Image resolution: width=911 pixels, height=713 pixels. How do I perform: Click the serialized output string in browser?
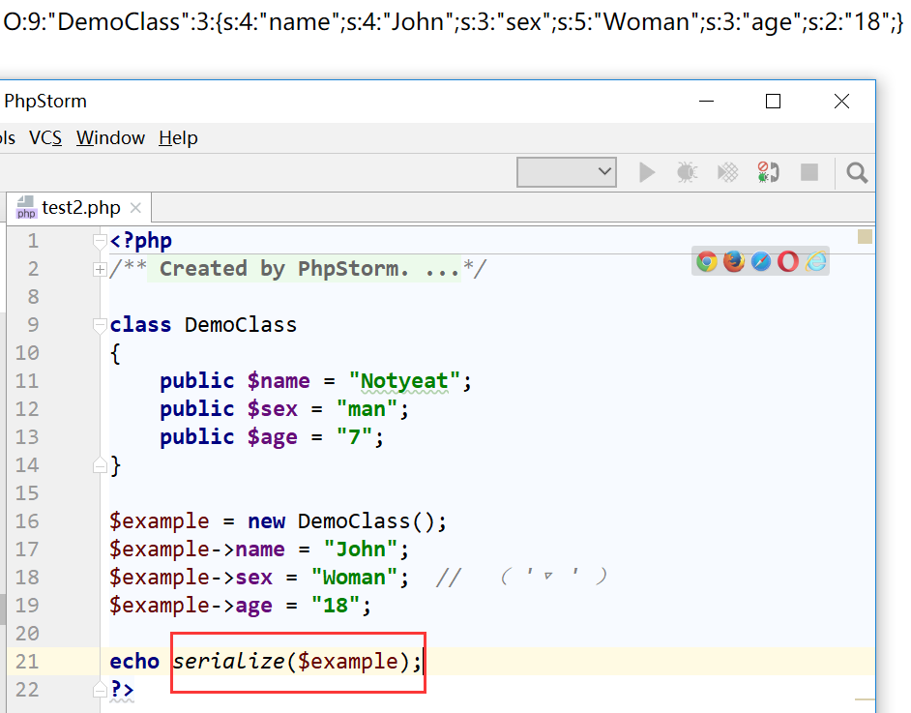454,21
